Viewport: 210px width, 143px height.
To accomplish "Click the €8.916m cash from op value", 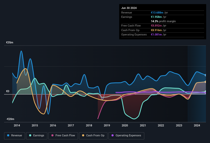I will [156, 30].
